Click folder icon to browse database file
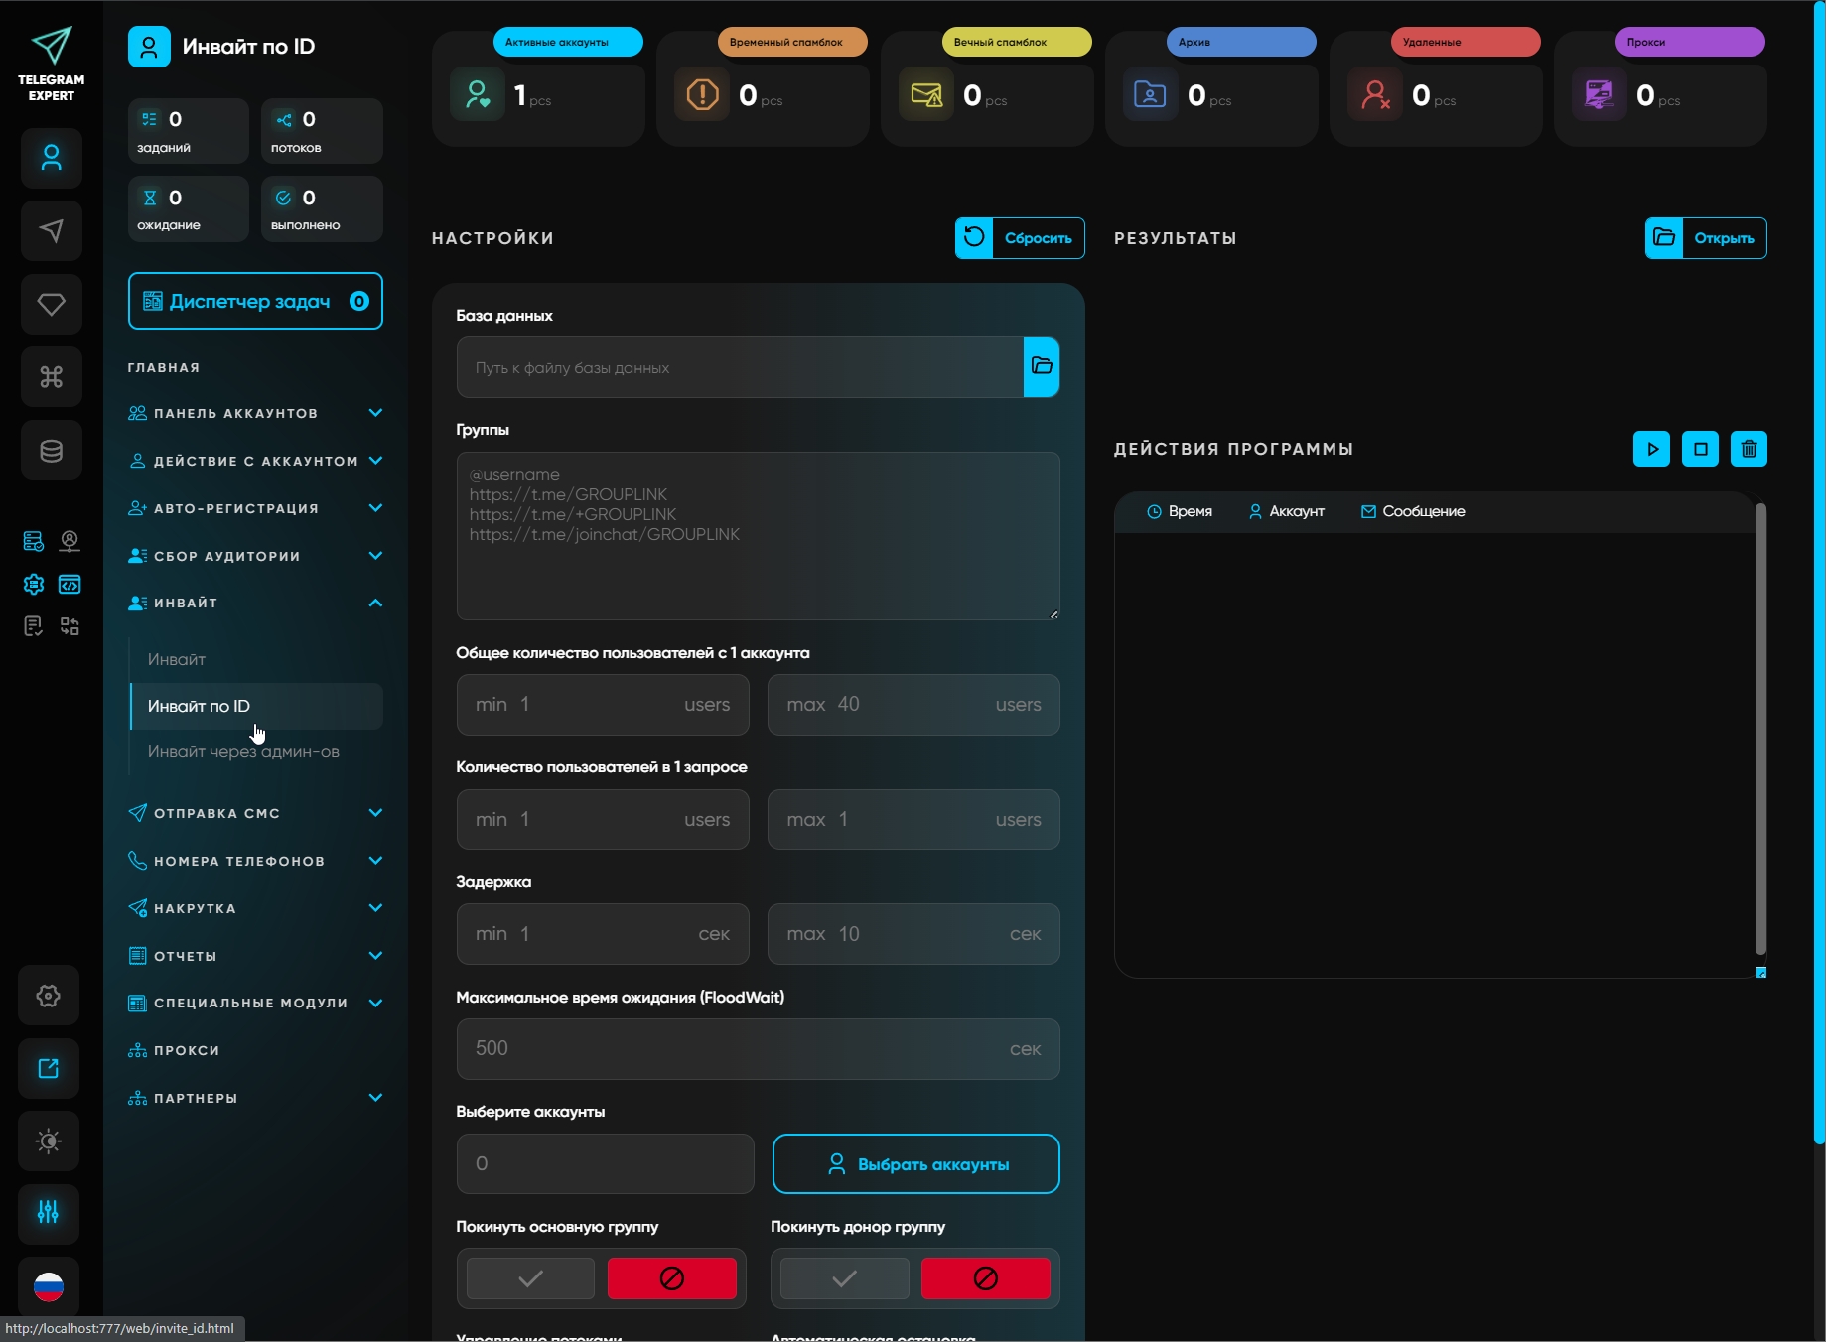This screenshot has height=1342, width=1826. pyautogui.click(x=1042, y=367)
